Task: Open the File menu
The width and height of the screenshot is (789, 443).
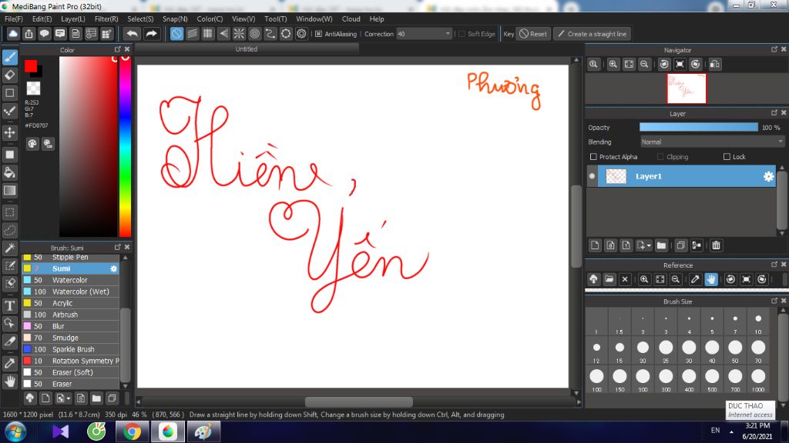Action: (14, 18)
